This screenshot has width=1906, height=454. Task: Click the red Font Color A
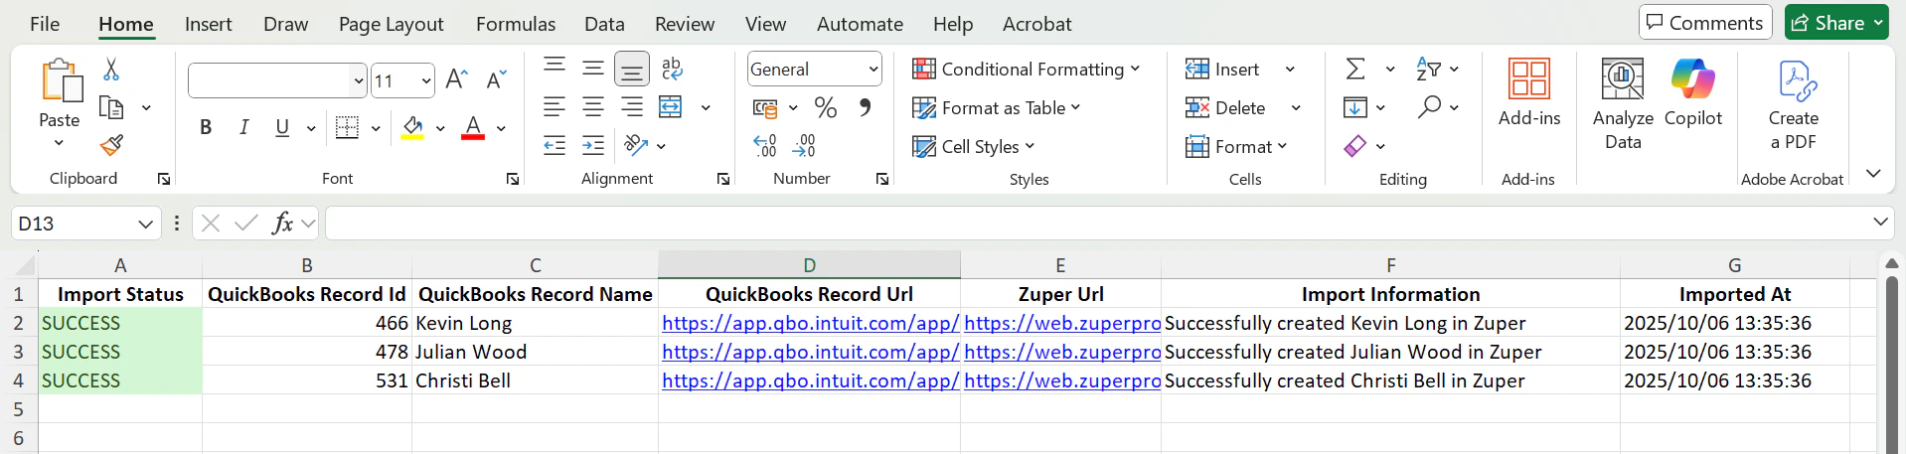(473, 127)
